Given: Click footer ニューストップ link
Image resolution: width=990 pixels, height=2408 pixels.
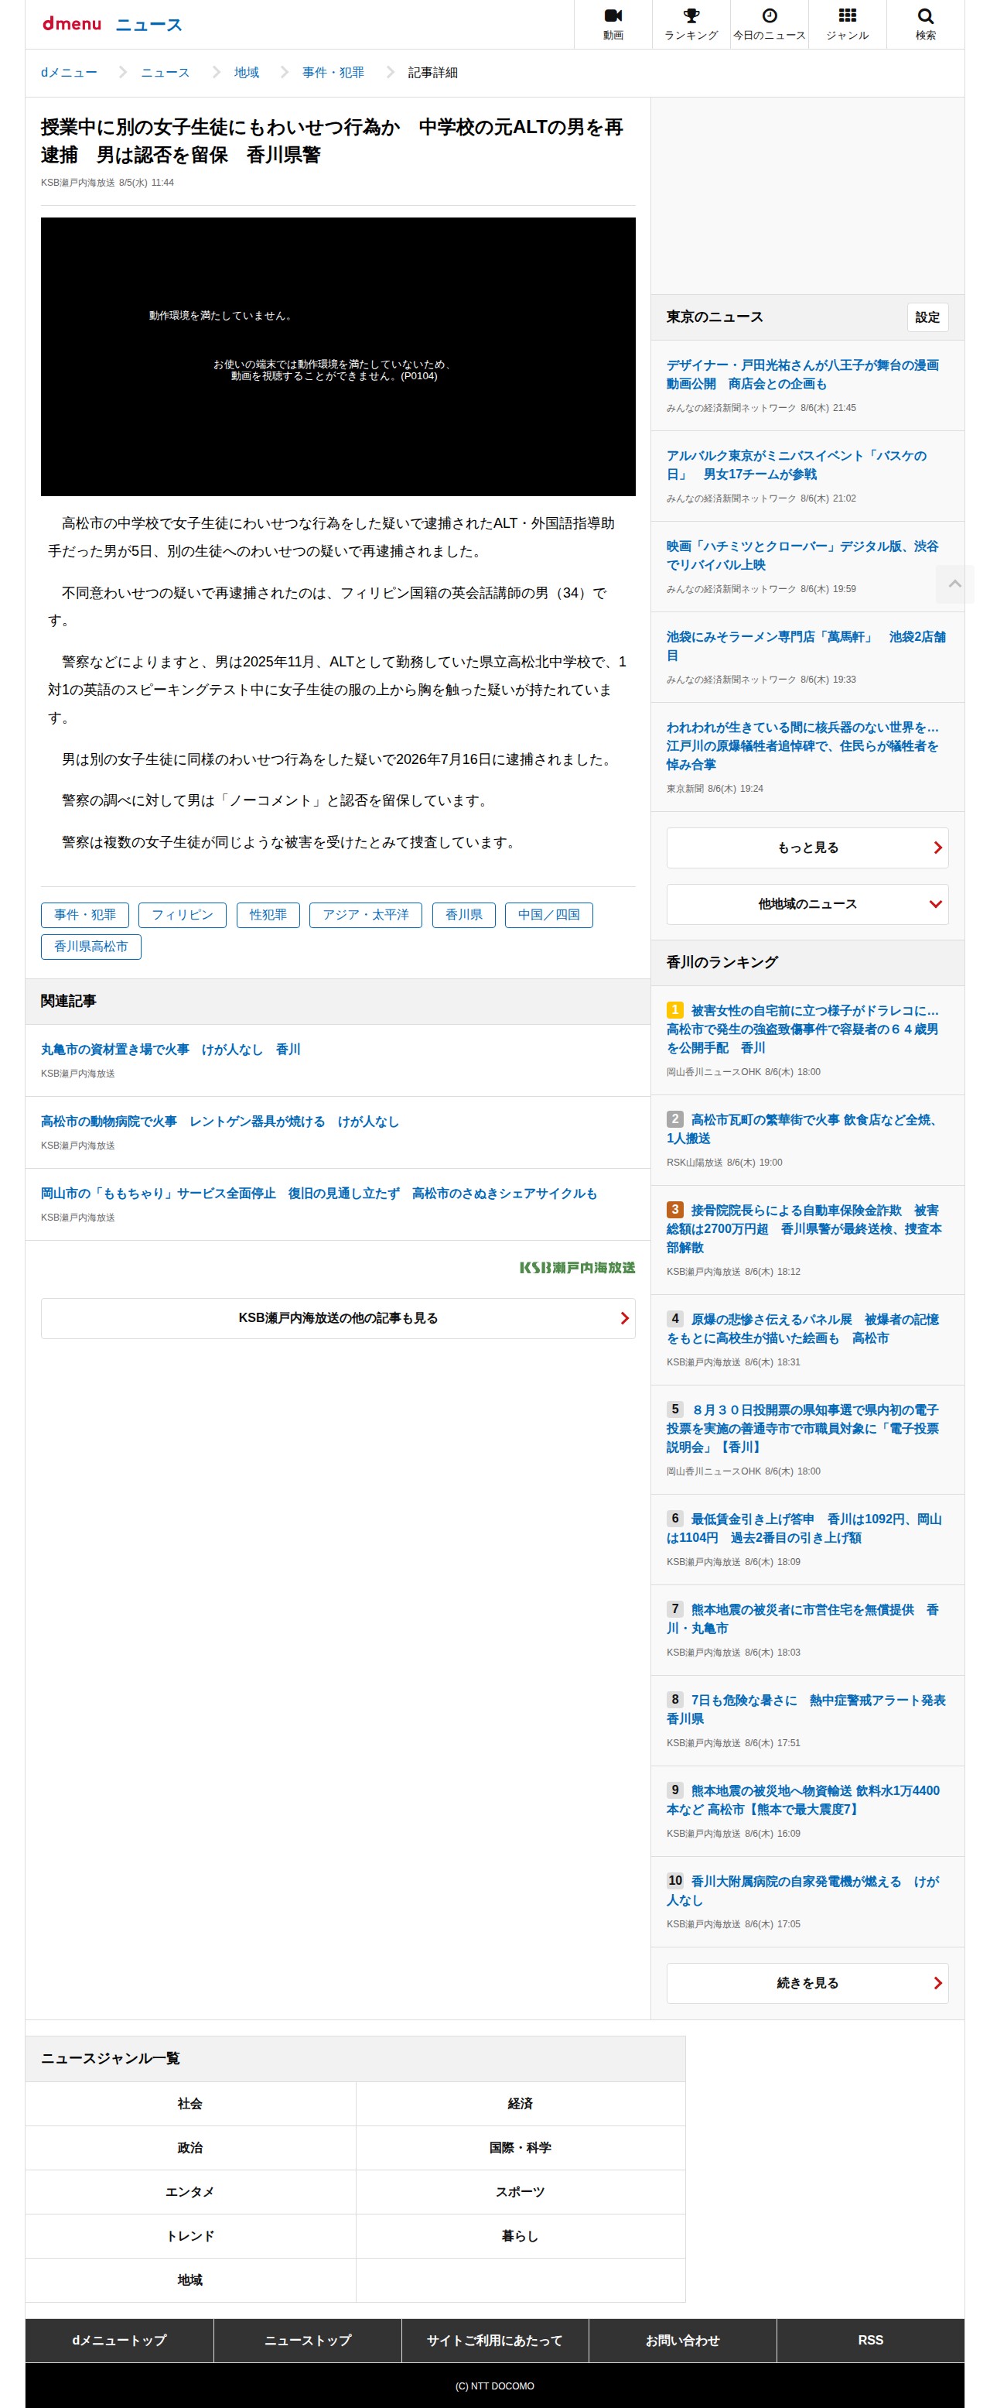Looking at the screenshot, I should click(x=307, y=2340).
